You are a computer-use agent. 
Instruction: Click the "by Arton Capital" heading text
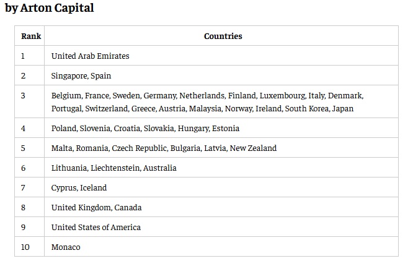50,9
